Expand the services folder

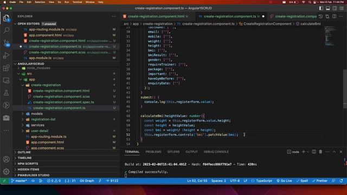[37, 125]
